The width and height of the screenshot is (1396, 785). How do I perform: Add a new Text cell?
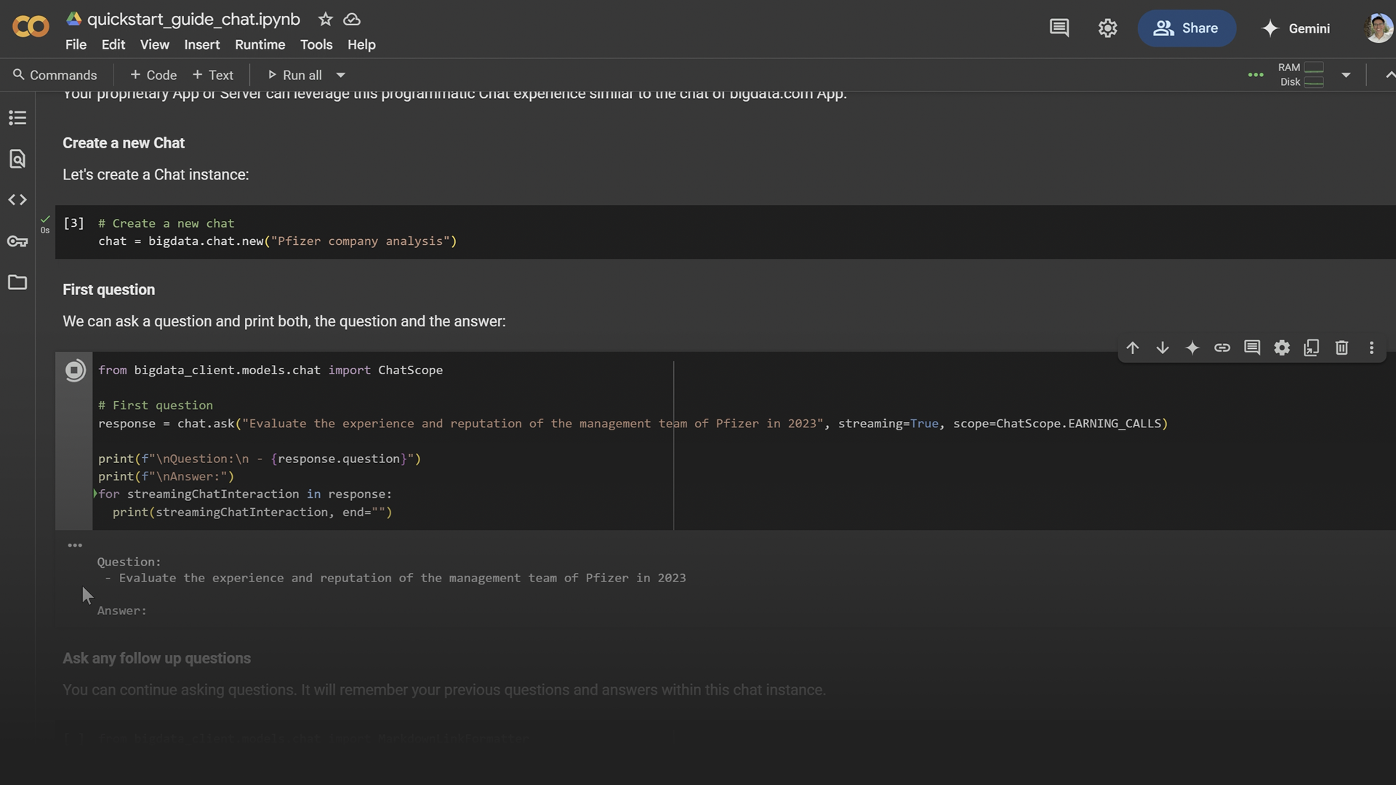[212, 75]
